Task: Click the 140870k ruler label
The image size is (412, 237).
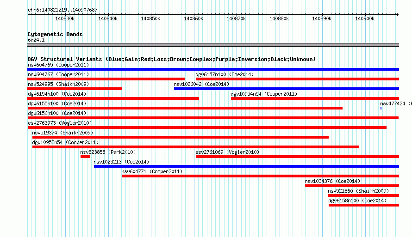Action: [236, 18]
